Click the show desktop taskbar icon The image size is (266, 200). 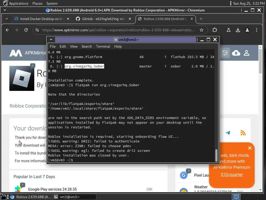(x=3, y=197)
